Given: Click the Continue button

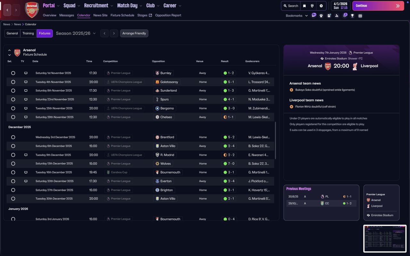Looking at the screenshot, I should click(x=378, y=6).
